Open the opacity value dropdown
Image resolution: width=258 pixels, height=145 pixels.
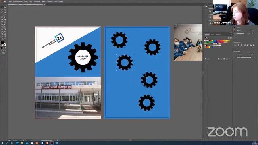253,33
